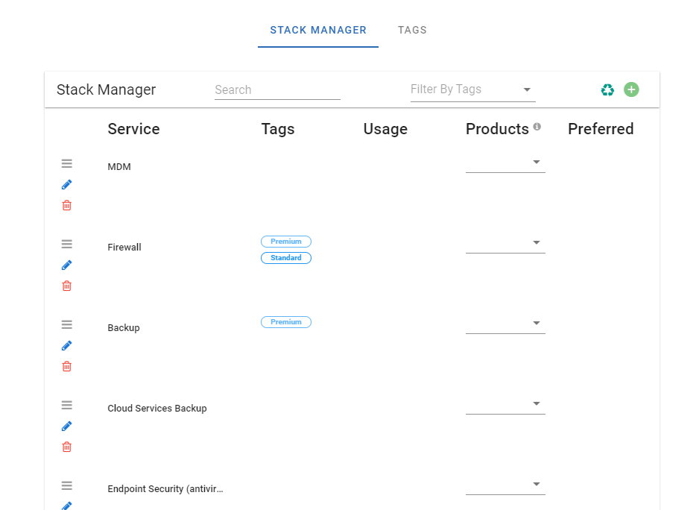Select the Stack Manager tab
Image resolution: width=699 pixels, height=510 pixels.
318,31
